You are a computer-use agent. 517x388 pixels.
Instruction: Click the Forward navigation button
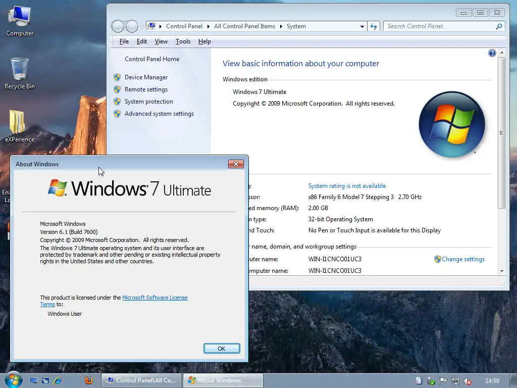132,26
